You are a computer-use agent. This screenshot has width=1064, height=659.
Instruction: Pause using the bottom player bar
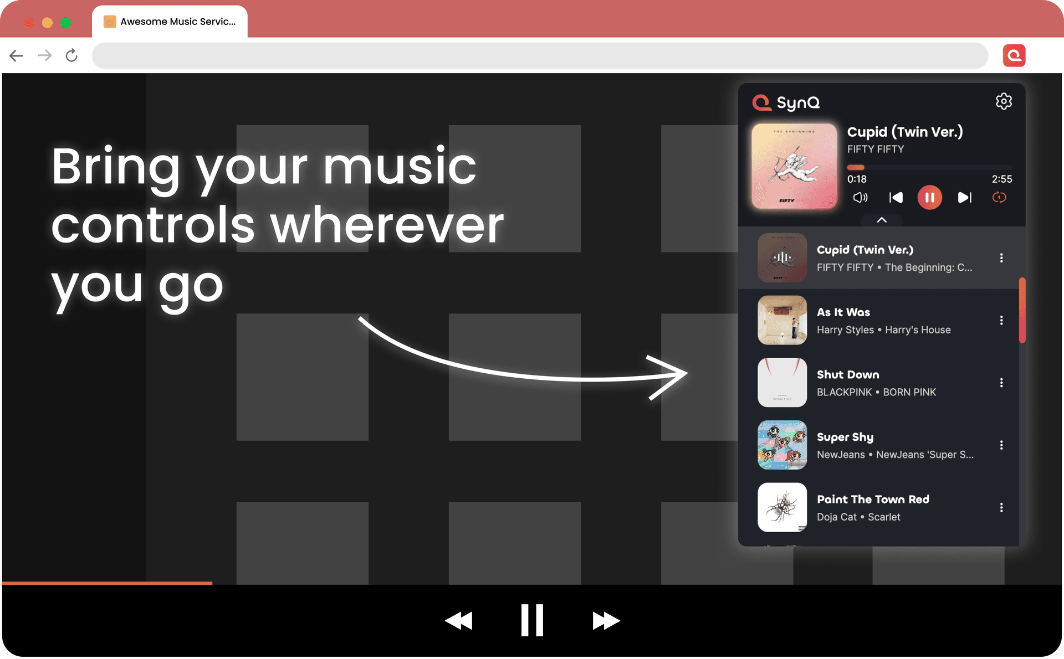(532, 621)
